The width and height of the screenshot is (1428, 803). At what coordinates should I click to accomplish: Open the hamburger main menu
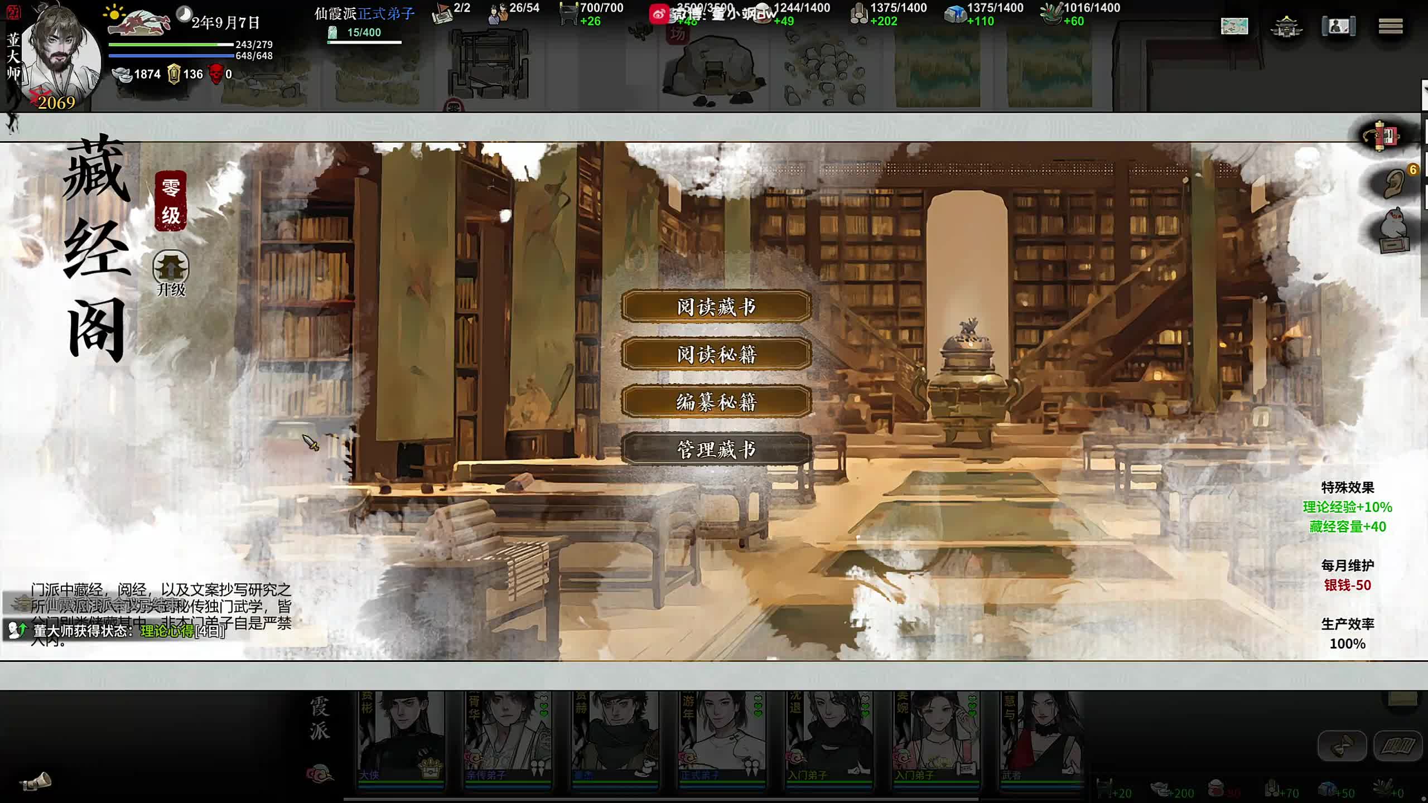(x=1390, y=26)
